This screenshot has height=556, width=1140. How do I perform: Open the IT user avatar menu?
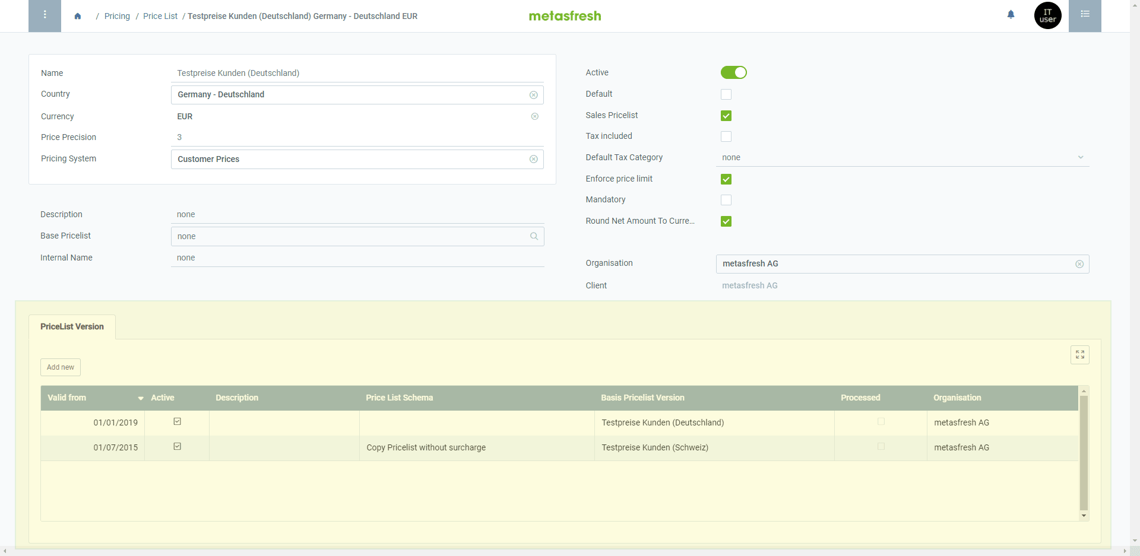click(x=1047, y=15)
